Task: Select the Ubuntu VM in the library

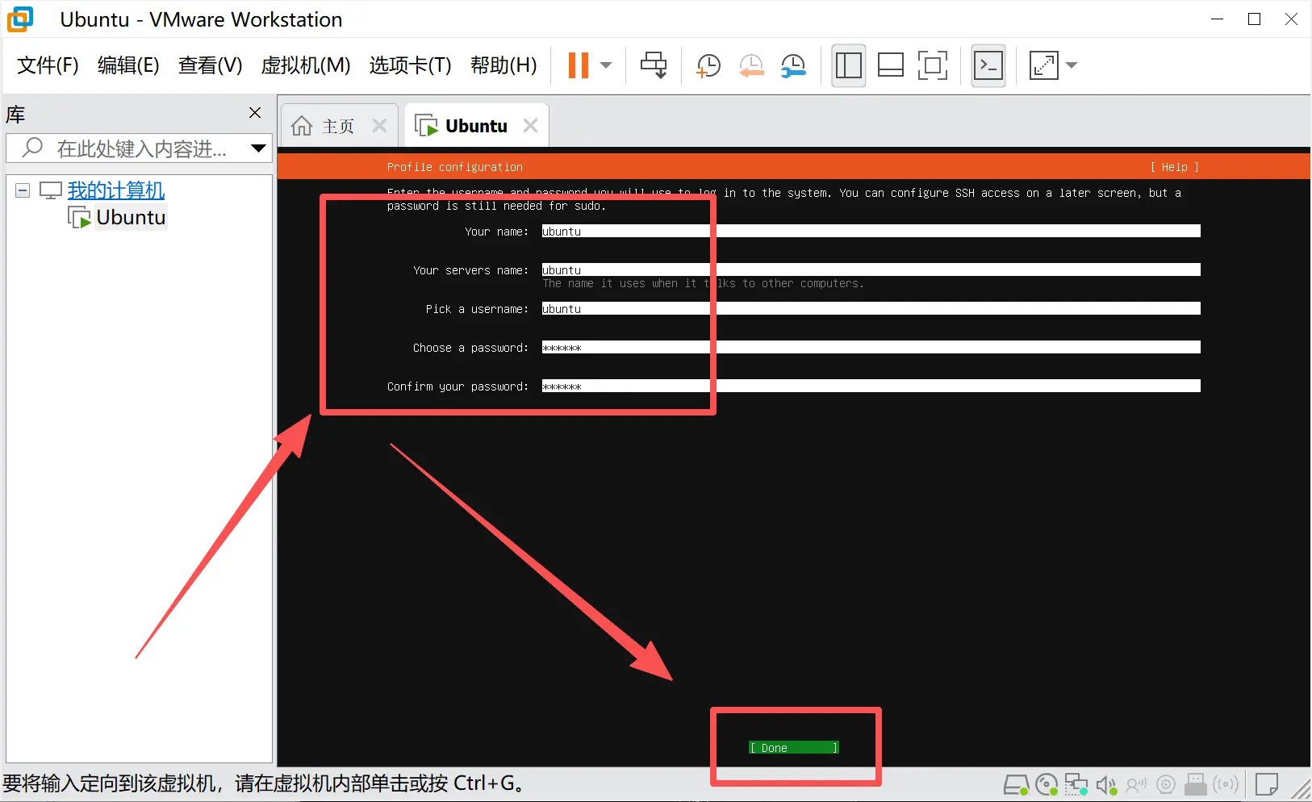Action: click(x=131, y=218)
